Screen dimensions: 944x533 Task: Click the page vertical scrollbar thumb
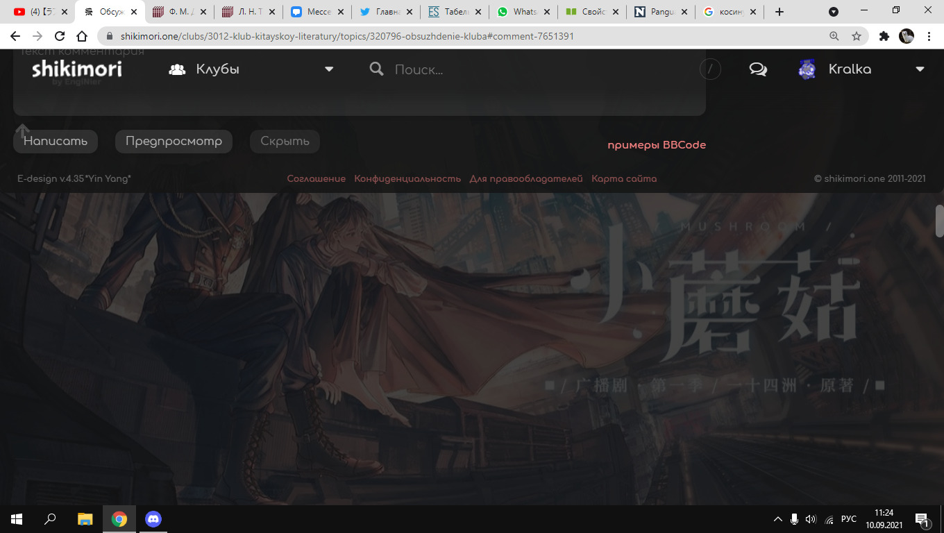click(x=939, y=221)
